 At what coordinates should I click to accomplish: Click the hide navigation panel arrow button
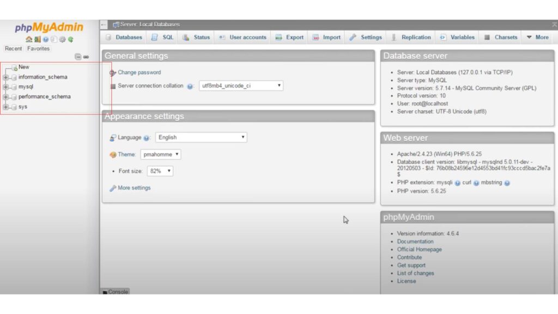pyautogui.click(x=104, y=25)
